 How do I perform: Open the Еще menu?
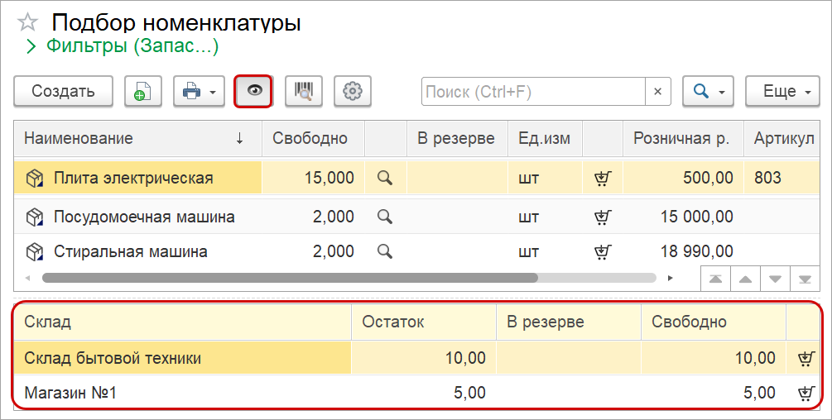(x=782, y=92)
